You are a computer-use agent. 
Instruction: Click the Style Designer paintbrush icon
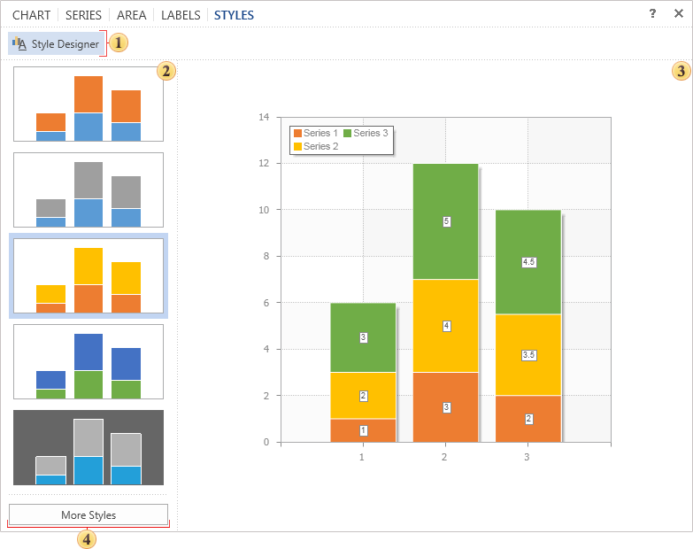19,44
